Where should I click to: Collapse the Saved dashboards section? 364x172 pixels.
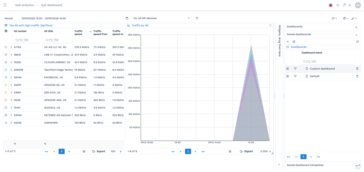tap(356, 34)
